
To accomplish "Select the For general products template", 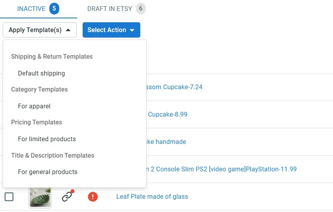I will (x=47, y=172).
